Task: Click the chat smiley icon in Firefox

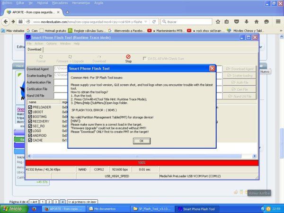Action: point(266,22)
